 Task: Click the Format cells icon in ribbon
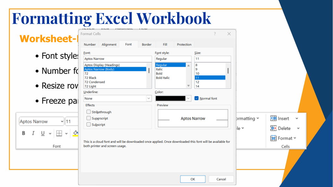pos(273,138)
